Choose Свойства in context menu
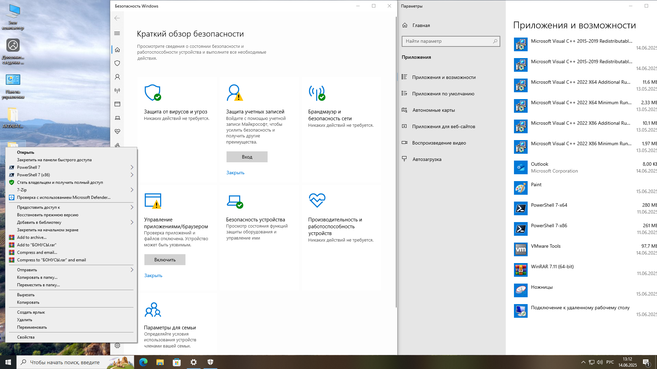 (71, 337)
